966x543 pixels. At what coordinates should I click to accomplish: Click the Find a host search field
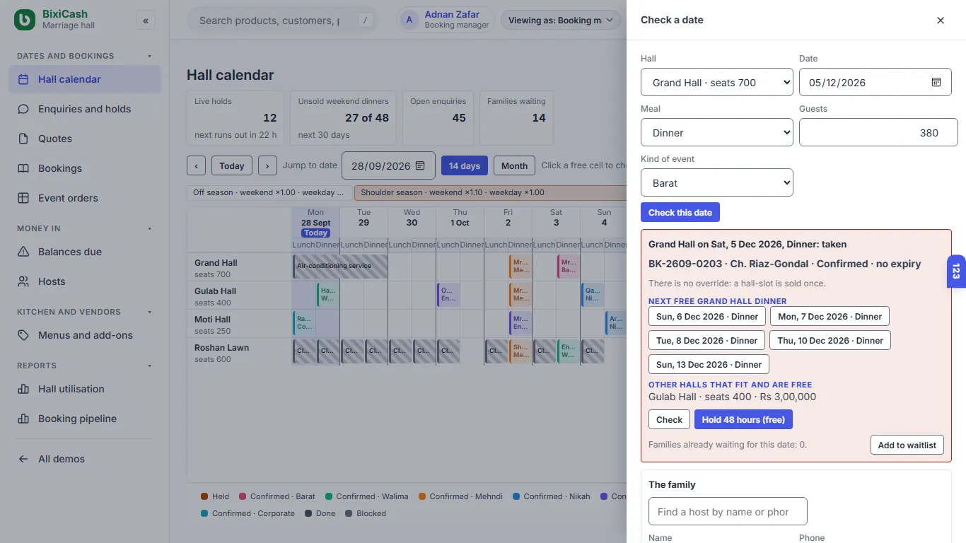(728, 511)
